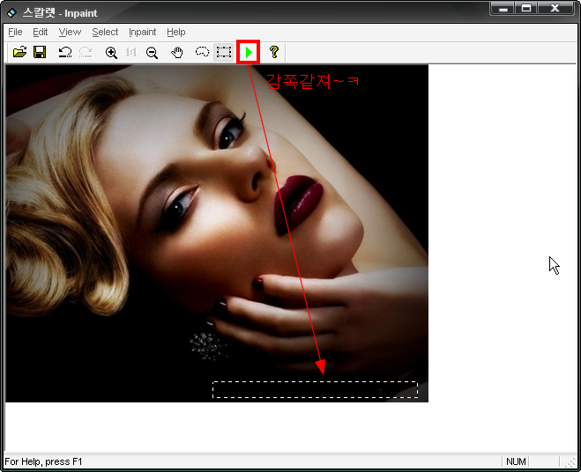Zoom out with the magnifier minus icon
581x472 pixels.
tap(152, 53)
